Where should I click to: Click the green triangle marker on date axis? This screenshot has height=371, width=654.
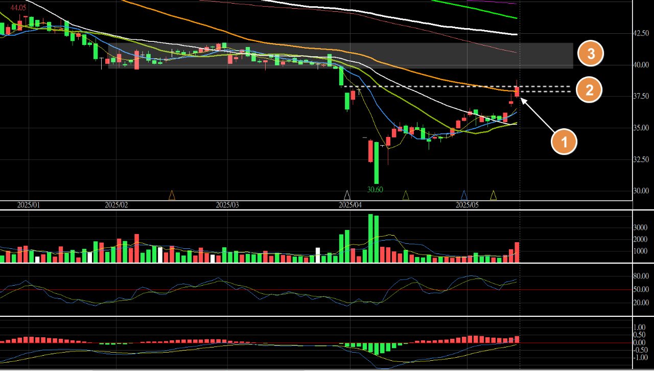406,195
